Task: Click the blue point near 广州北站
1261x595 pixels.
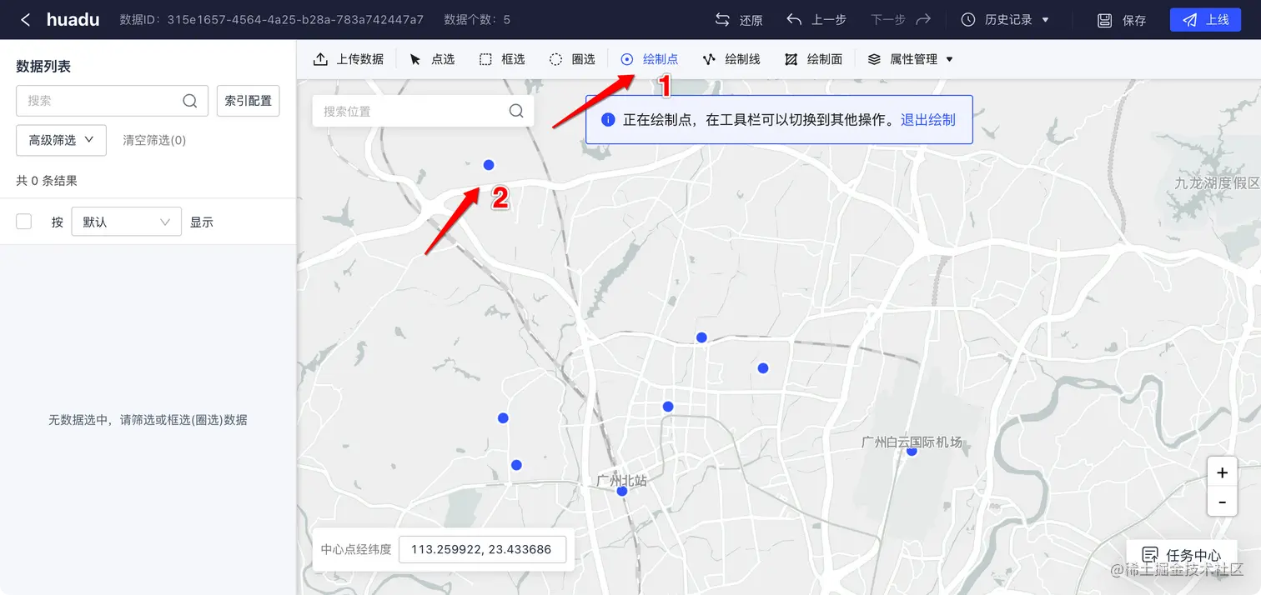Action: [x=622, y=492]
